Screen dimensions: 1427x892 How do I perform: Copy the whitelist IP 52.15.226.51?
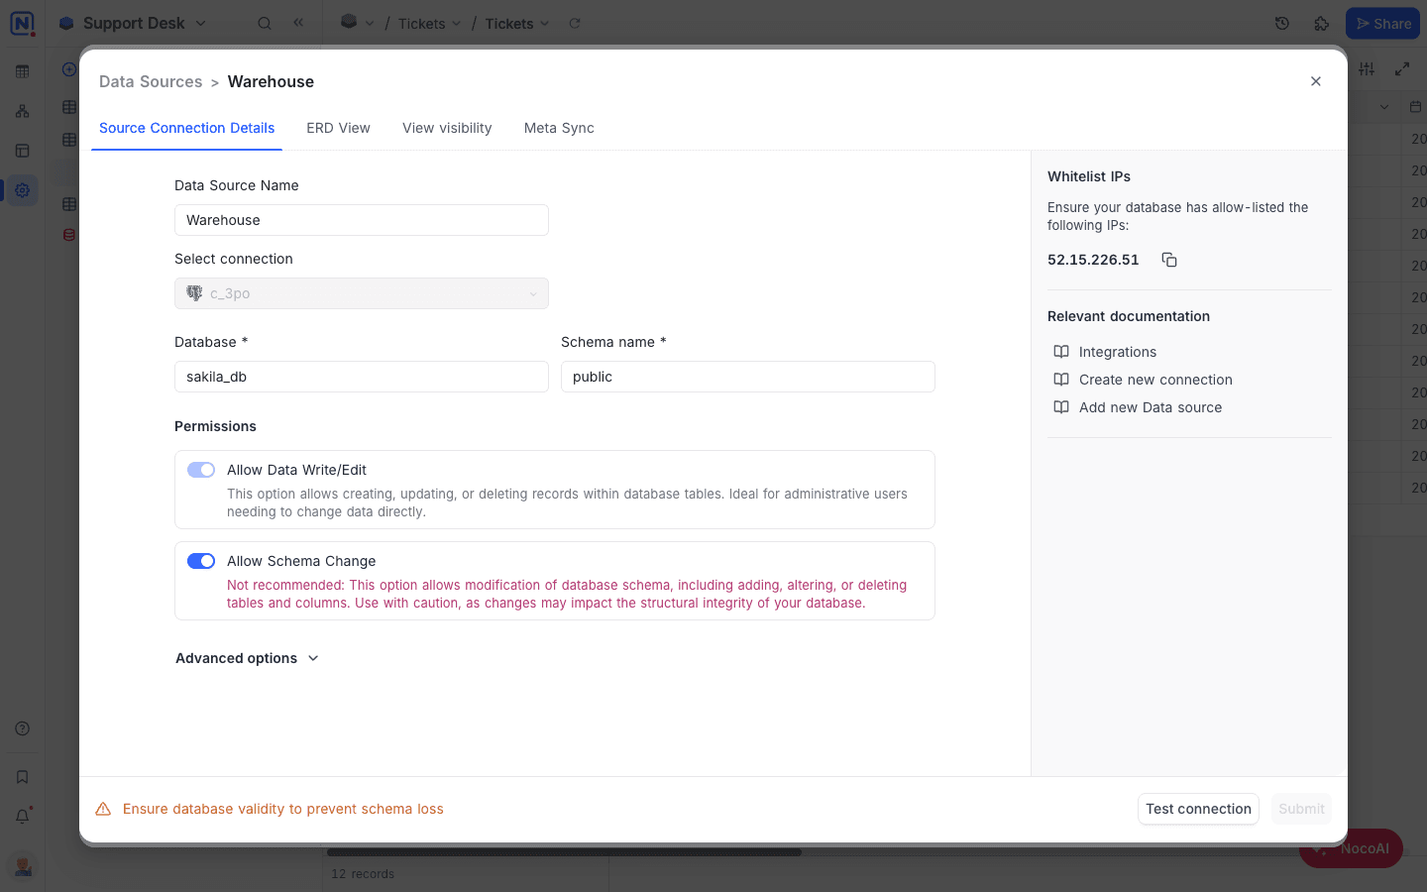click(1169, 260)
